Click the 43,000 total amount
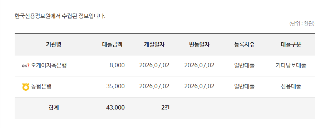 pos(115,108)
